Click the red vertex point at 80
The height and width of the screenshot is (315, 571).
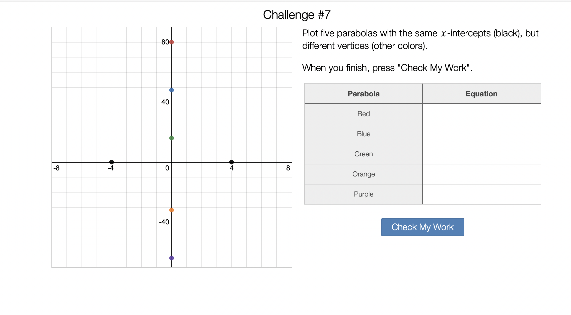pos(172,42)
